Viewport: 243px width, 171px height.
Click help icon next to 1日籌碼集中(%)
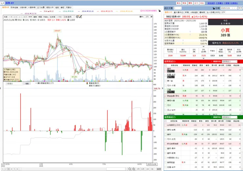click(190, 35)
